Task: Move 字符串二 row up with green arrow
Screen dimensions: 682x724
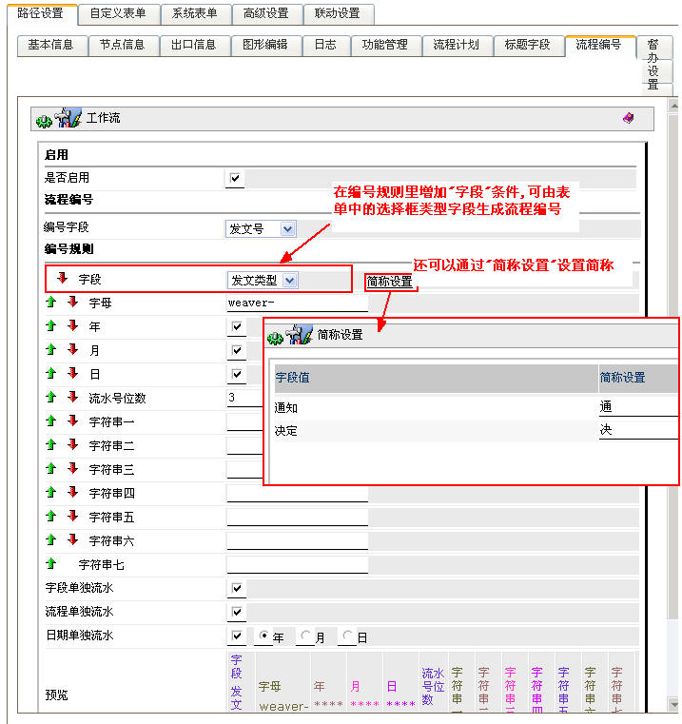Action: click(x=50, y=445)
